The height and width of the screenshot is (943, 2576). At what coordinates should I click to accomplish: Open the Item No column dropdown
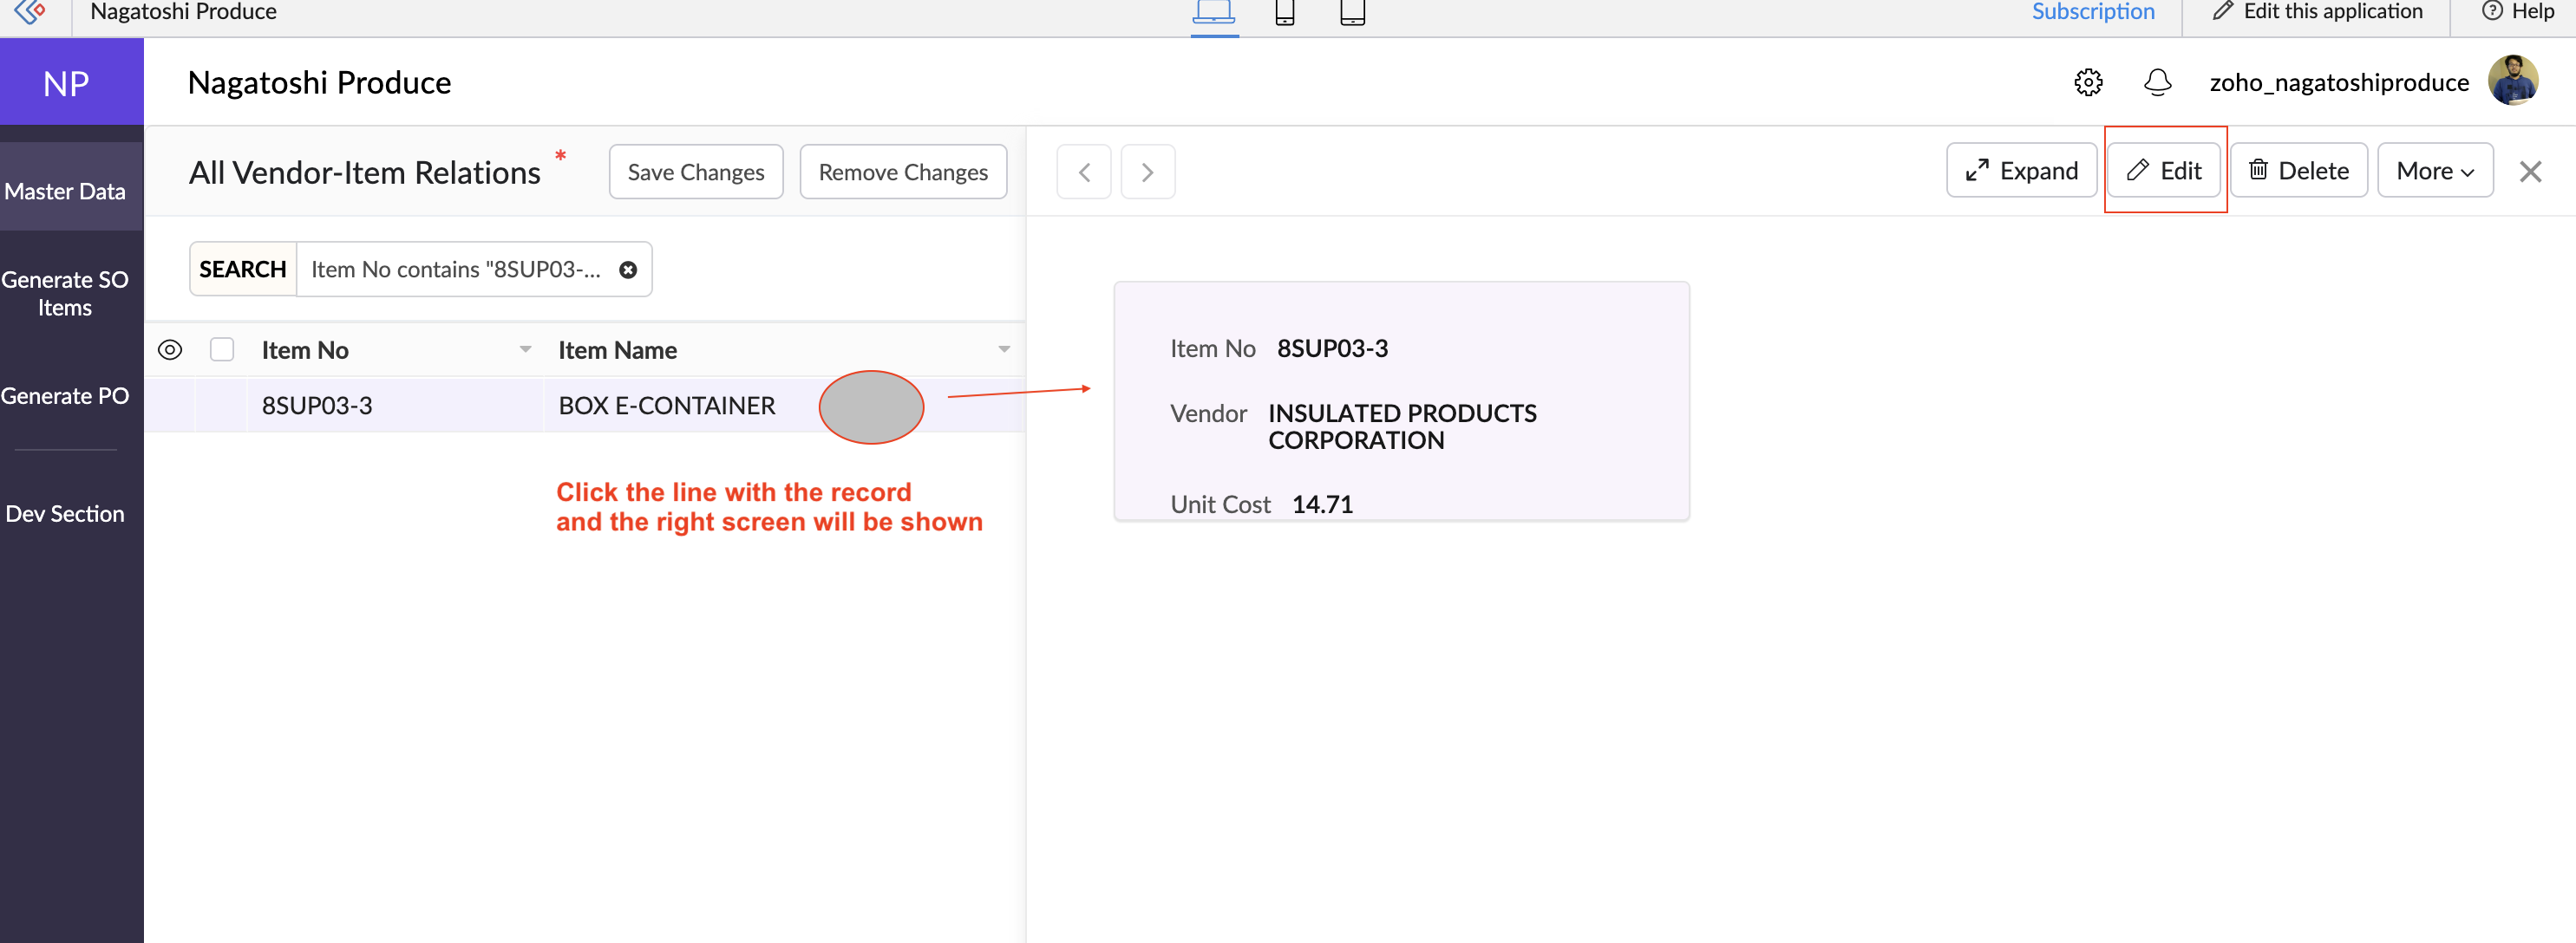pyautogui.click(x=525, y=349)
